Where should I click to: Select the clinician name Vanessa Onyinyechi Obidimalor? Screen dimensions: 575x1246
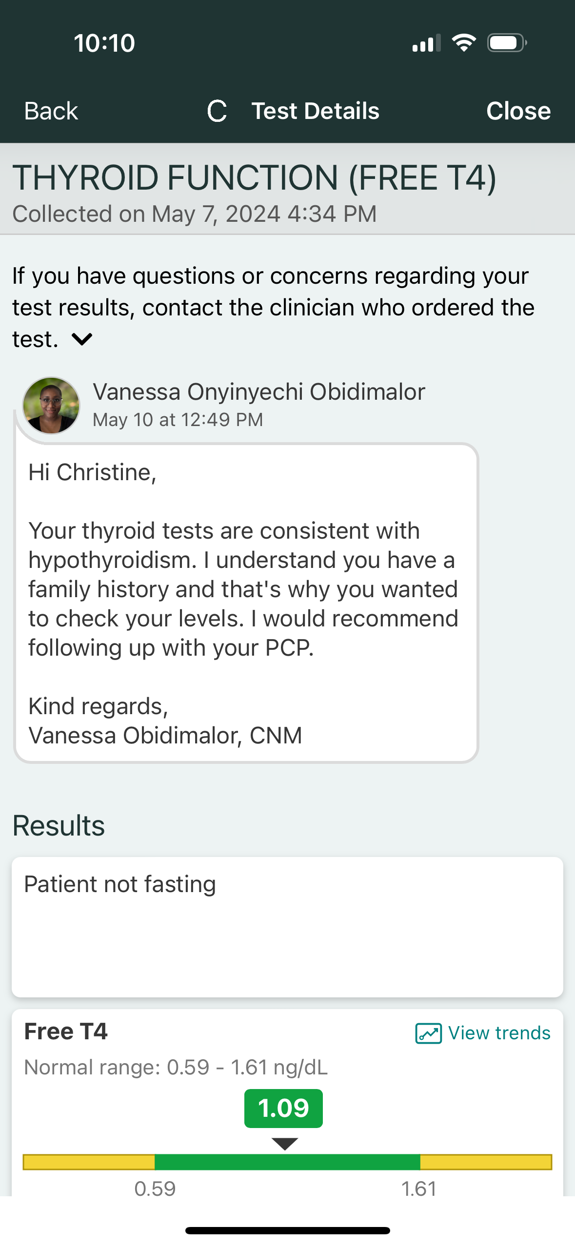coord(259,392)
